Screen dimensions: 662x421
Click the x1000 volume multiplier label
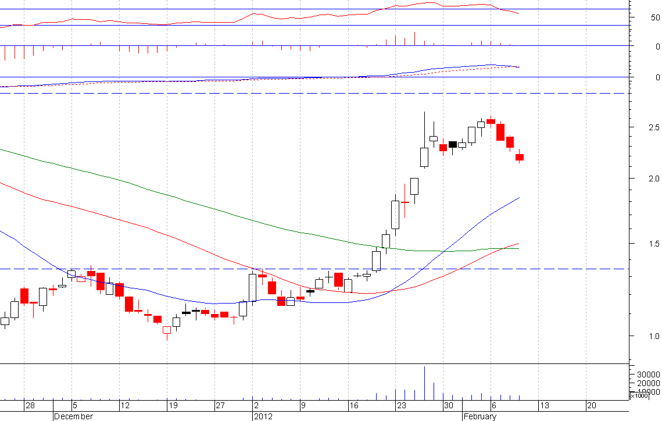click(x=640, y=395)
